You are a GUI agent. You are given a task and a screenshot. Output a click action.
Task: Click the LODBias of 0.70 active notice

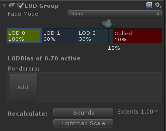44,59
